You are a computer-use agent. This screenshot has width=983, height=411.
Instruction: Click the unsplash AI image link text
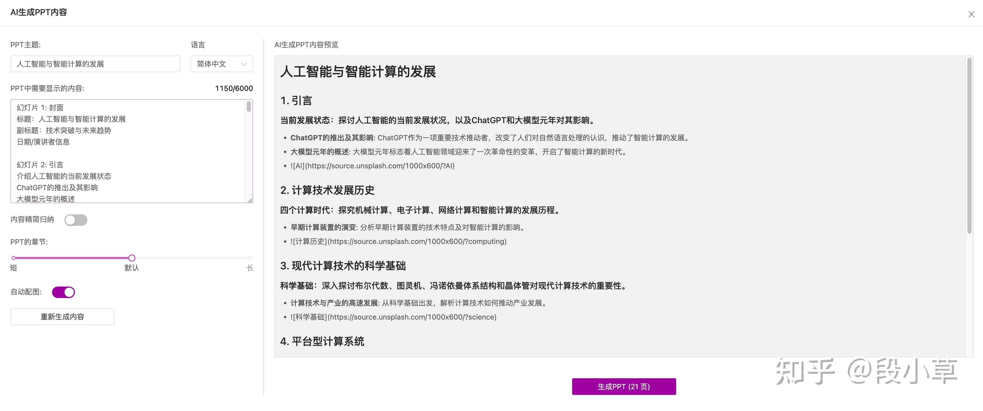click(372, 166)
